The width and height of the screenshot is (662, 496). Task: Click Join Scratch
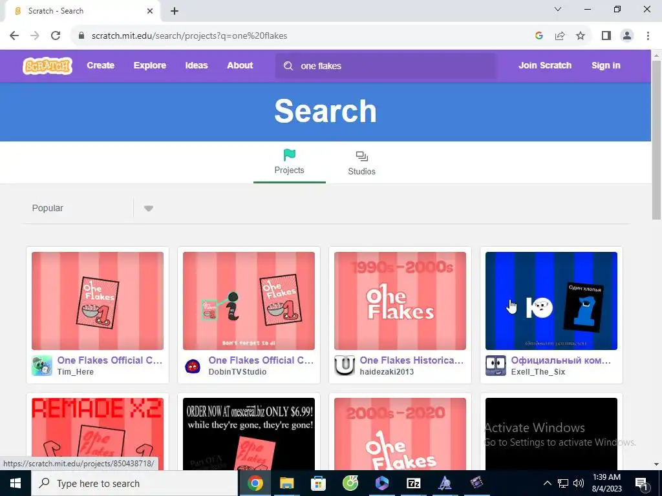(545, 65)
